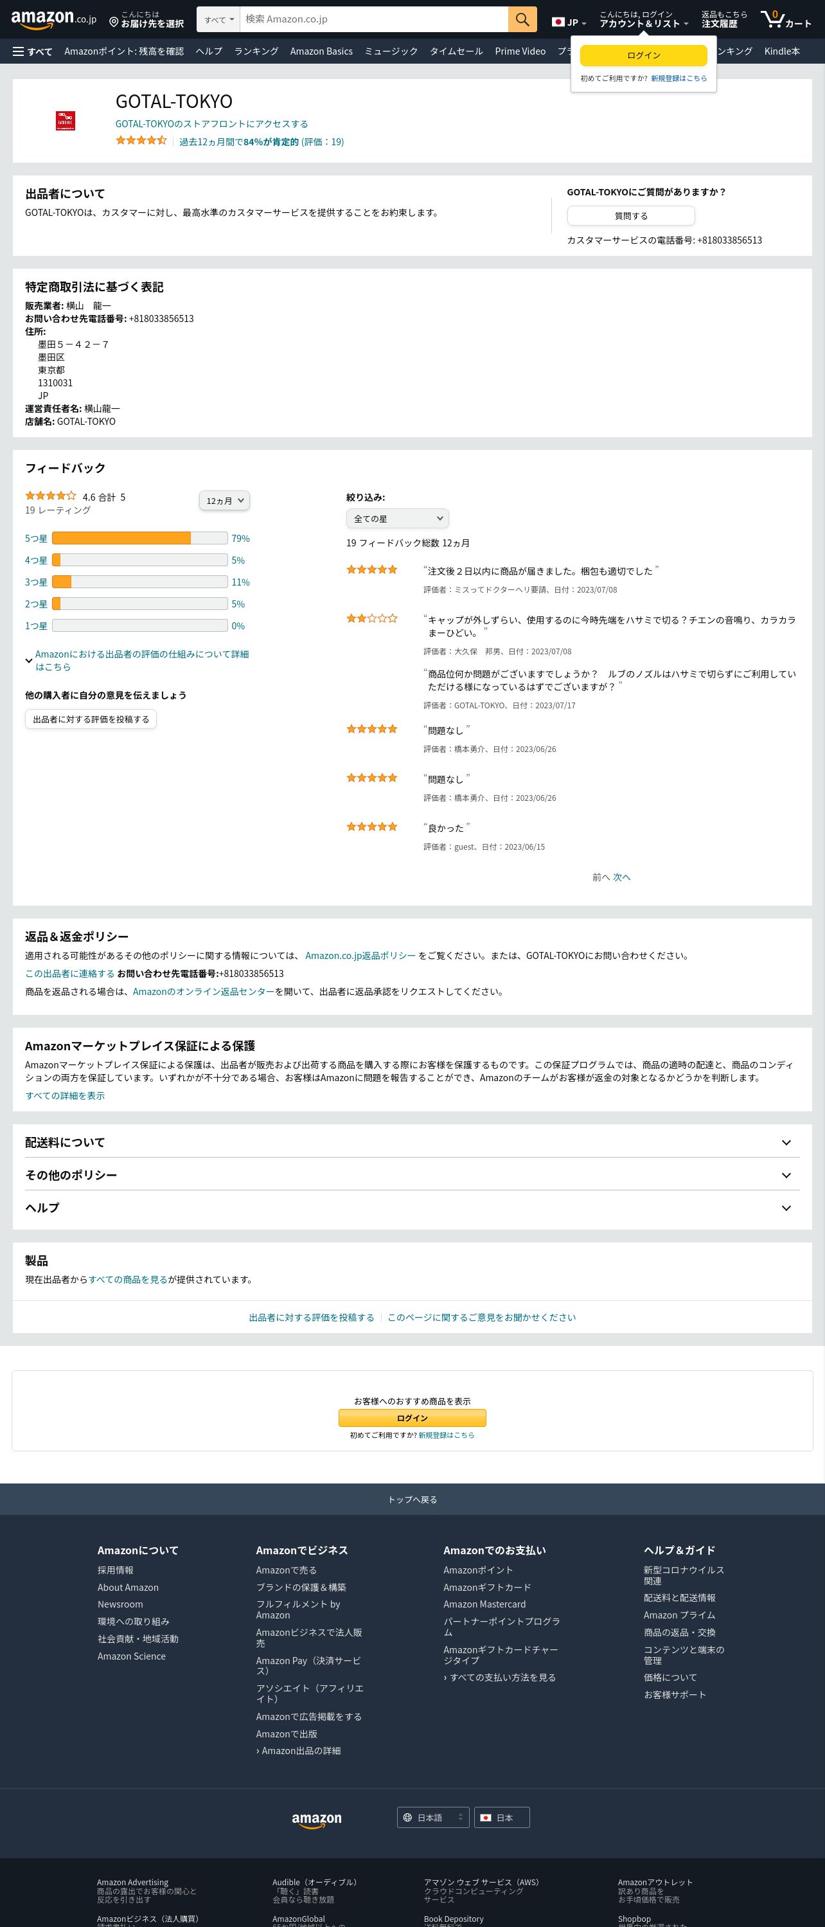Click footer お客様サポート link
The height and width of the screenshot is (1927, 825).
pos(675,1694)
